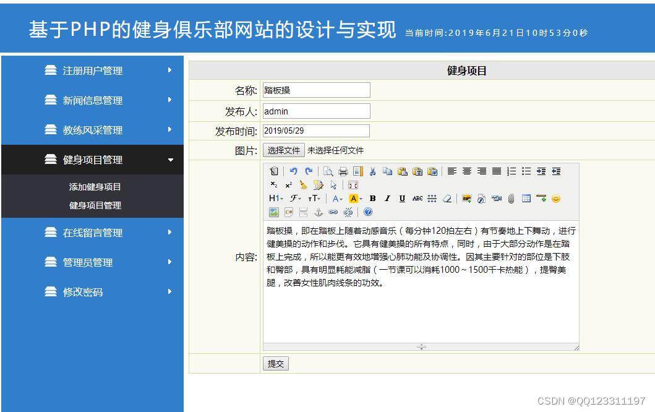Insert a horizontal rule line
Image resolution: width=655 pixels, height=412 pixels.
pos(541,199)
